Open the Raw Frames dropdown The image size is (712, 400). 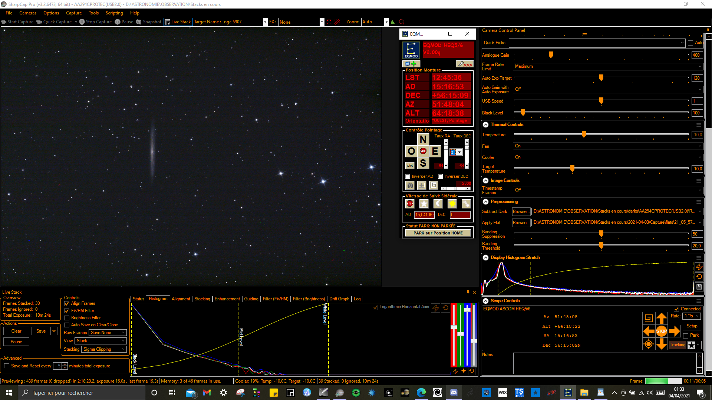tap(108, 333)
